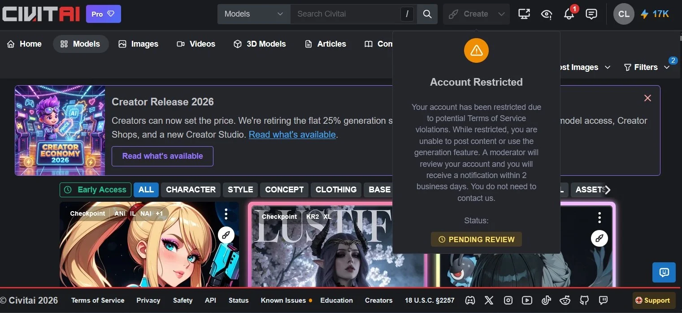Open notifications bell with badge

click(569, 14)
